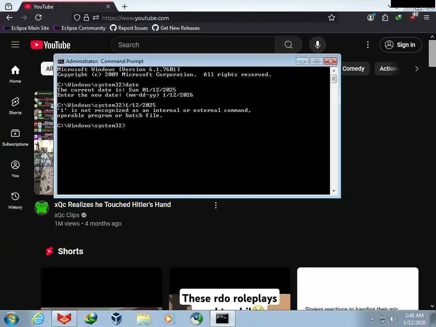
Task: Open Shorts in the YouTube sidebar
Action: pos(15,106)
